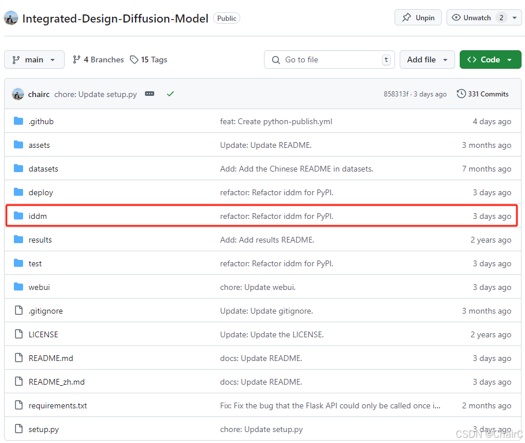Viewport: 525px width, 443px height.
Task: Click the setup.py file icon
Action: (x=18, y=429)
